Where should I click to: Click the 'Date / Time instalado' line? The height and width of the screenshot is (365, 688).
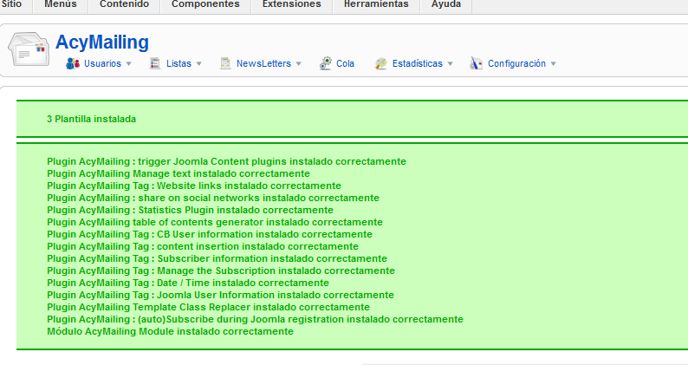pyautogui.click(x=188, y=283)
